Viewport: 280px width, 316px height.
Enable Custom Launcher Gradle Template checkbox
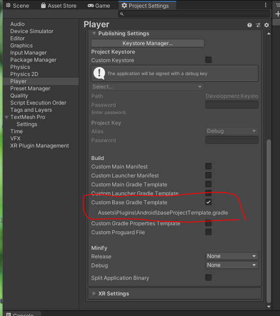(208, 193)
